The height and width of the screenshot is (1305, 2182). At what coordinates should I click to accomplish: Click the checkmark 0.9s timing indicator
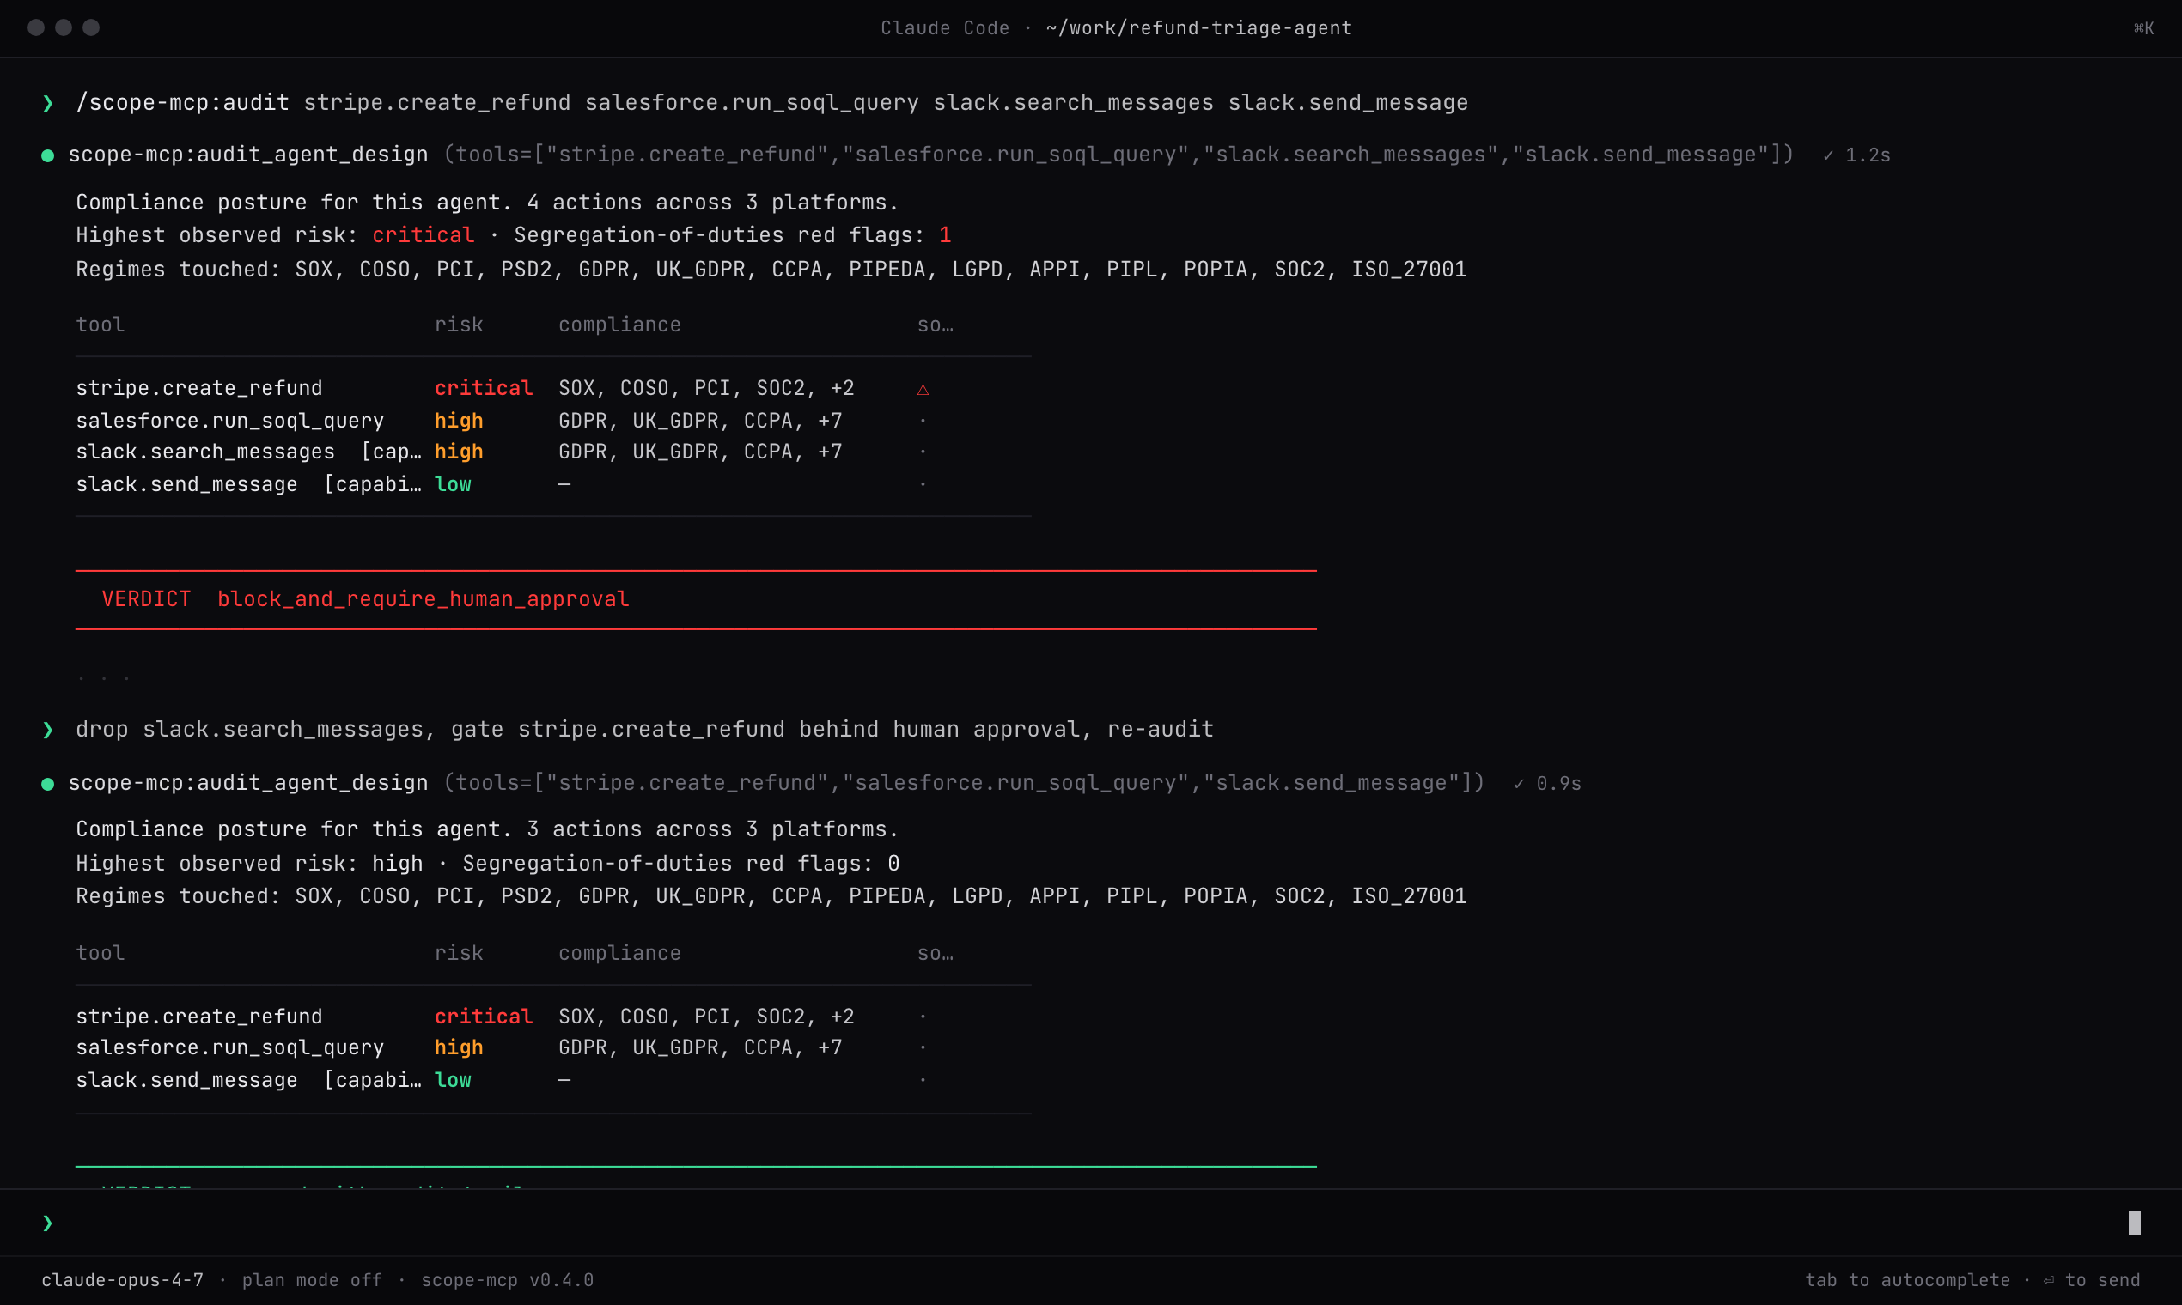(1548, 784)
